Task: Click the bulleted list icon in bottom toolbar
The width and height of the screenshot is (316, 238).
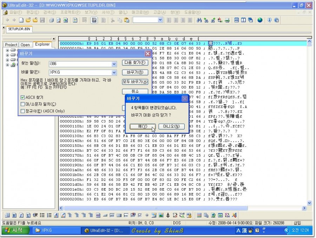Action: coord(42,216)
